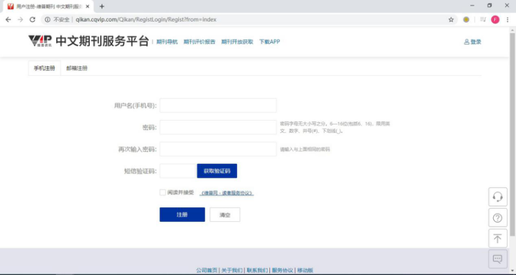Focus the 密码 input field
Viewport: 516px width, 275px height.
(x=218, y=128)
